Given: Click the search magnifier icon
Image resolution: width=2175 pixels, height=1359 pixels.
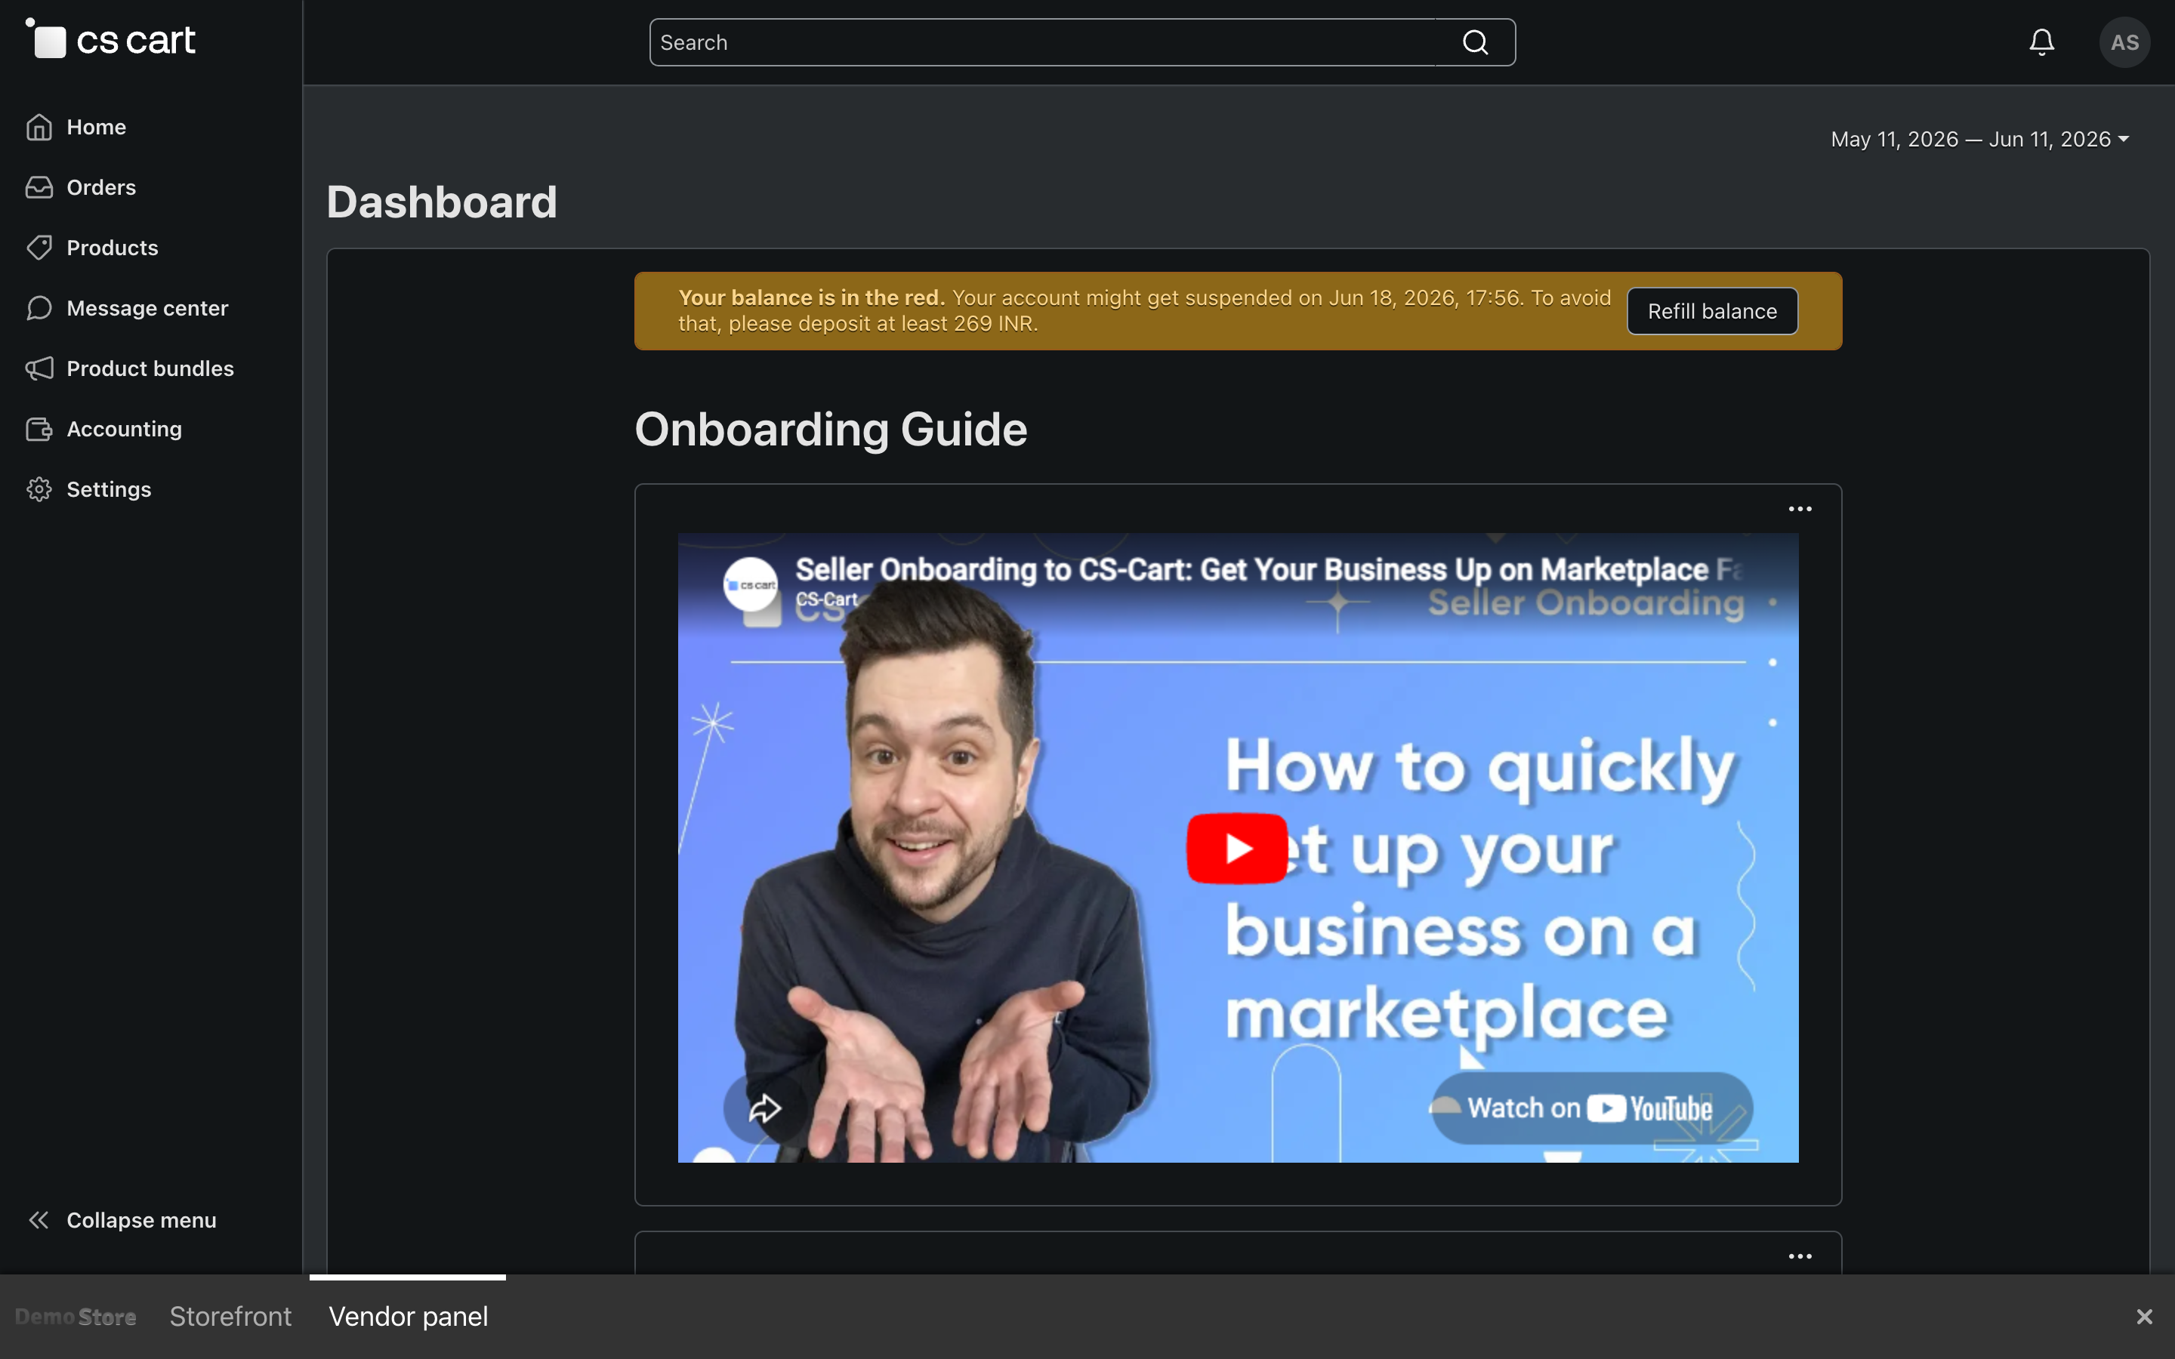Looking at the screenshot, I should tap(1475, 42).
